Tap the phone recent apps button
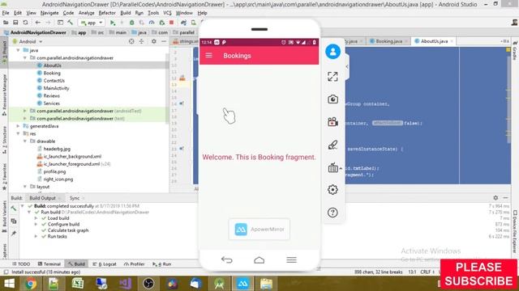The height and width of the screenshot is (291, 519). point(292,260)
